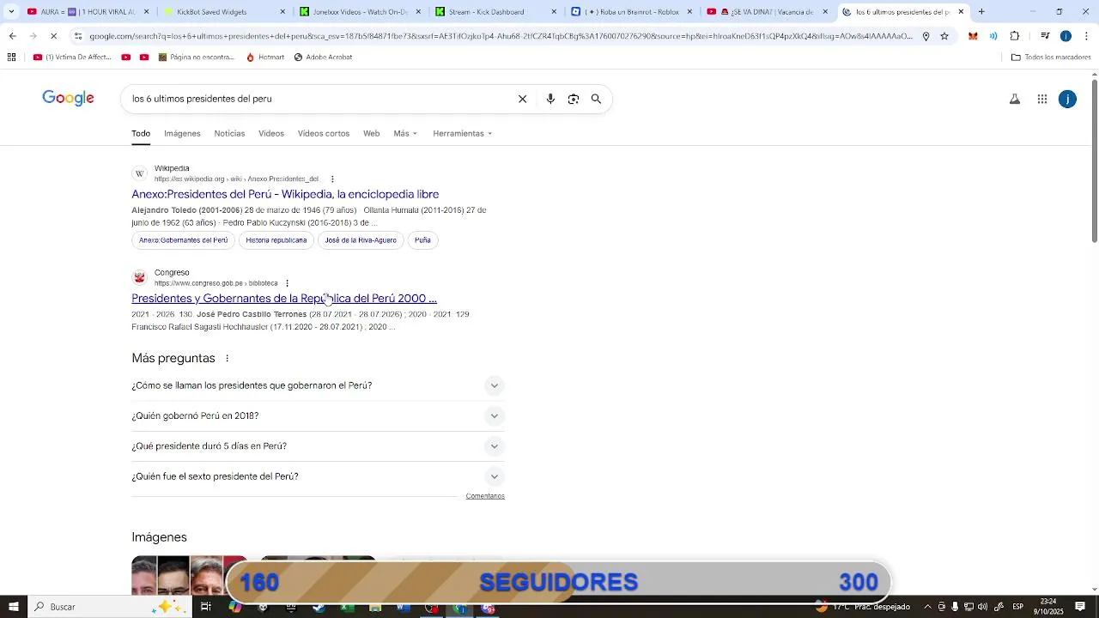Click into the Google search field
The width and height of the screenshot is (1099, 618).
tap(318, 99)
